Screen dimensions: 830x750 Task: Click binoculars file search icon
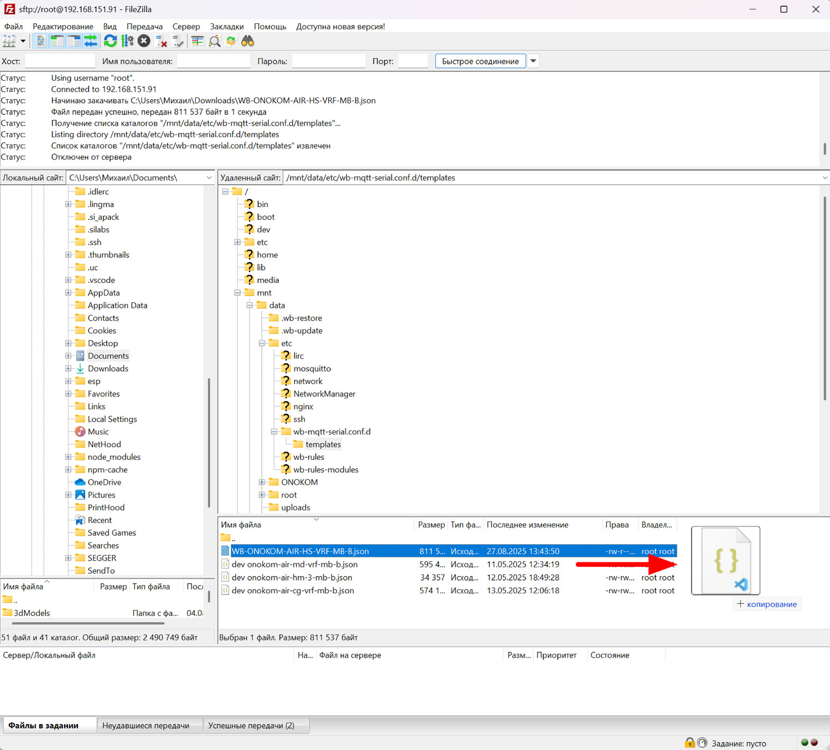coord(247,41)
